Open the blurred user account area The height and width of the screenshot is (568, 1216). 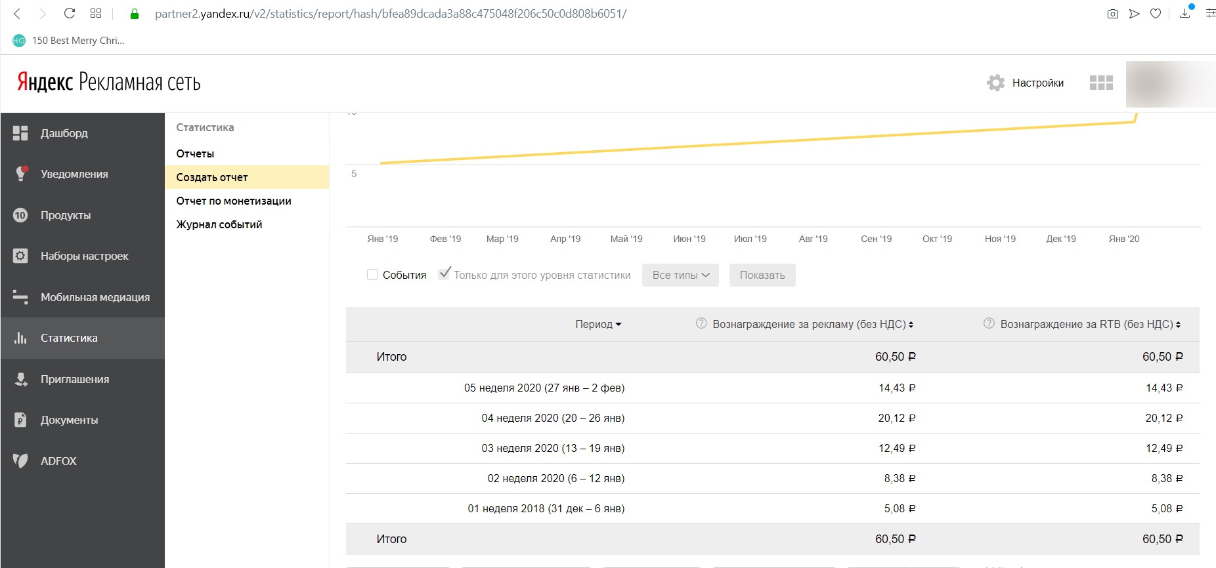pyautogui.click(x=1170, y=84)
